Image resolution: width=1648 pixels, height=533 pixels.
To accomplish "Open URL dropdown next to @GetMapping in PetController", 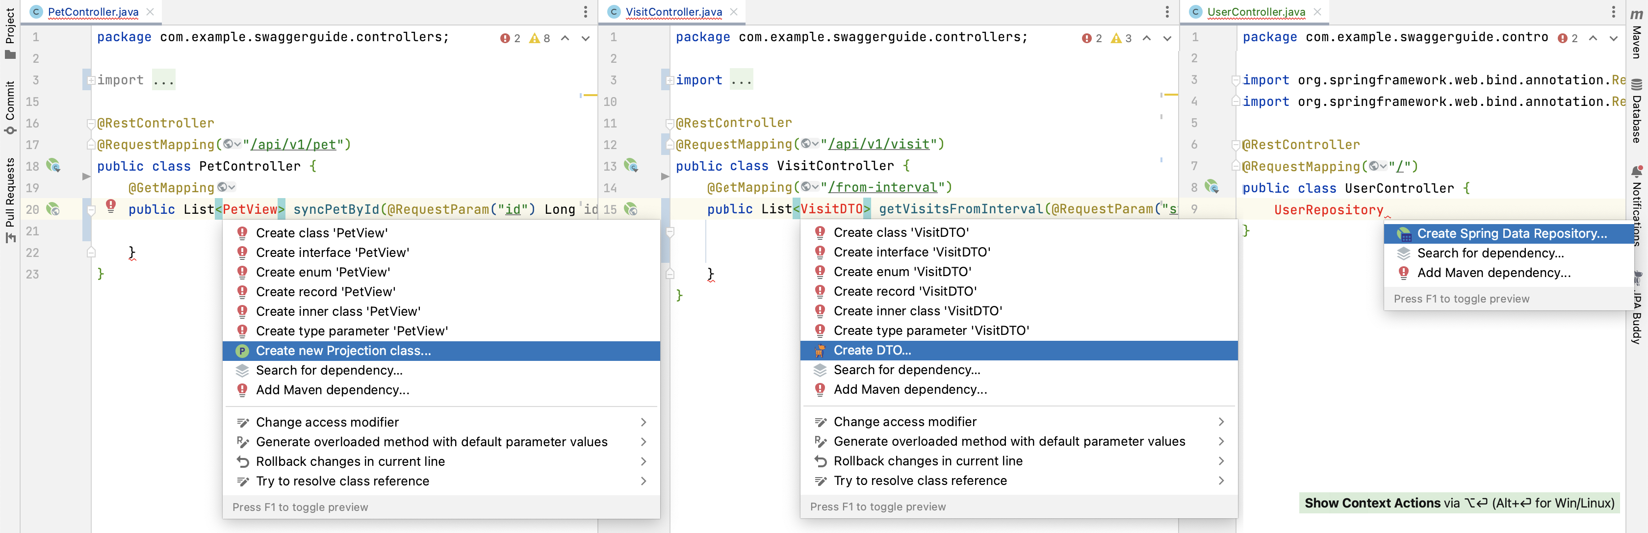I will point(227,187).
